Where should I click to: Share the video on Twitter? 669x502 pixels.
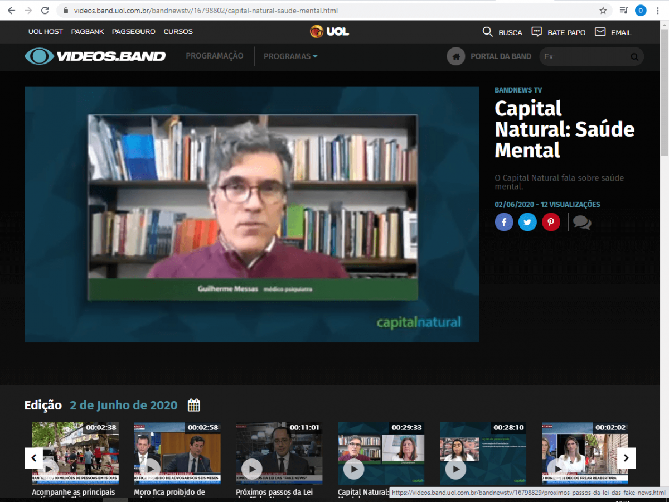point(527,222)
